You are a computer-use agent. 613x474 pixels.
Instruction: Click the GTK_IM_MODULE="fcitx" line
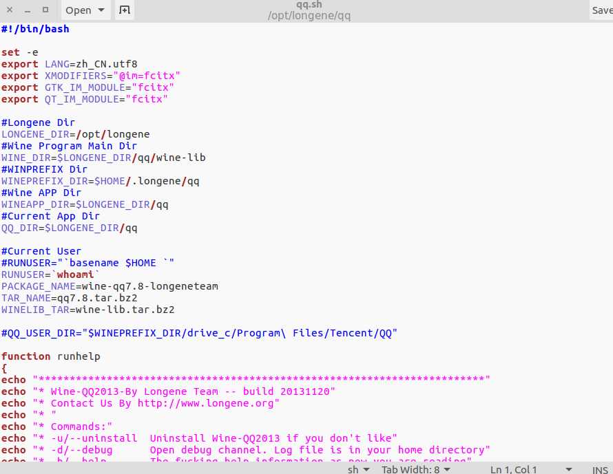click(87, 87)
